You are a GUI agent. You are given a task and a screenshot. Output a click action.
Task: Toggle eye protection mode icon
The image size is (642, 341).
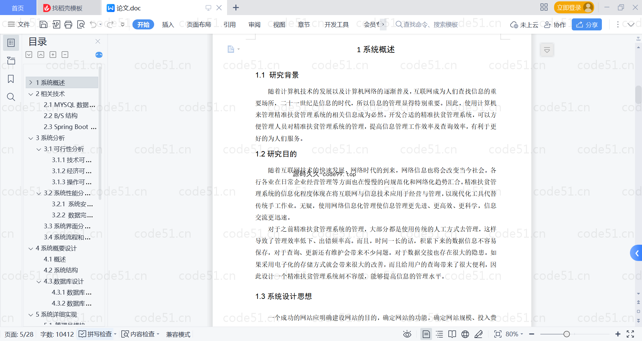[x=407, y=334]
